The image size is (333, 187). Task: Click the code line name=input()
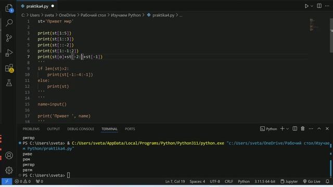click(x=52, y=104)
